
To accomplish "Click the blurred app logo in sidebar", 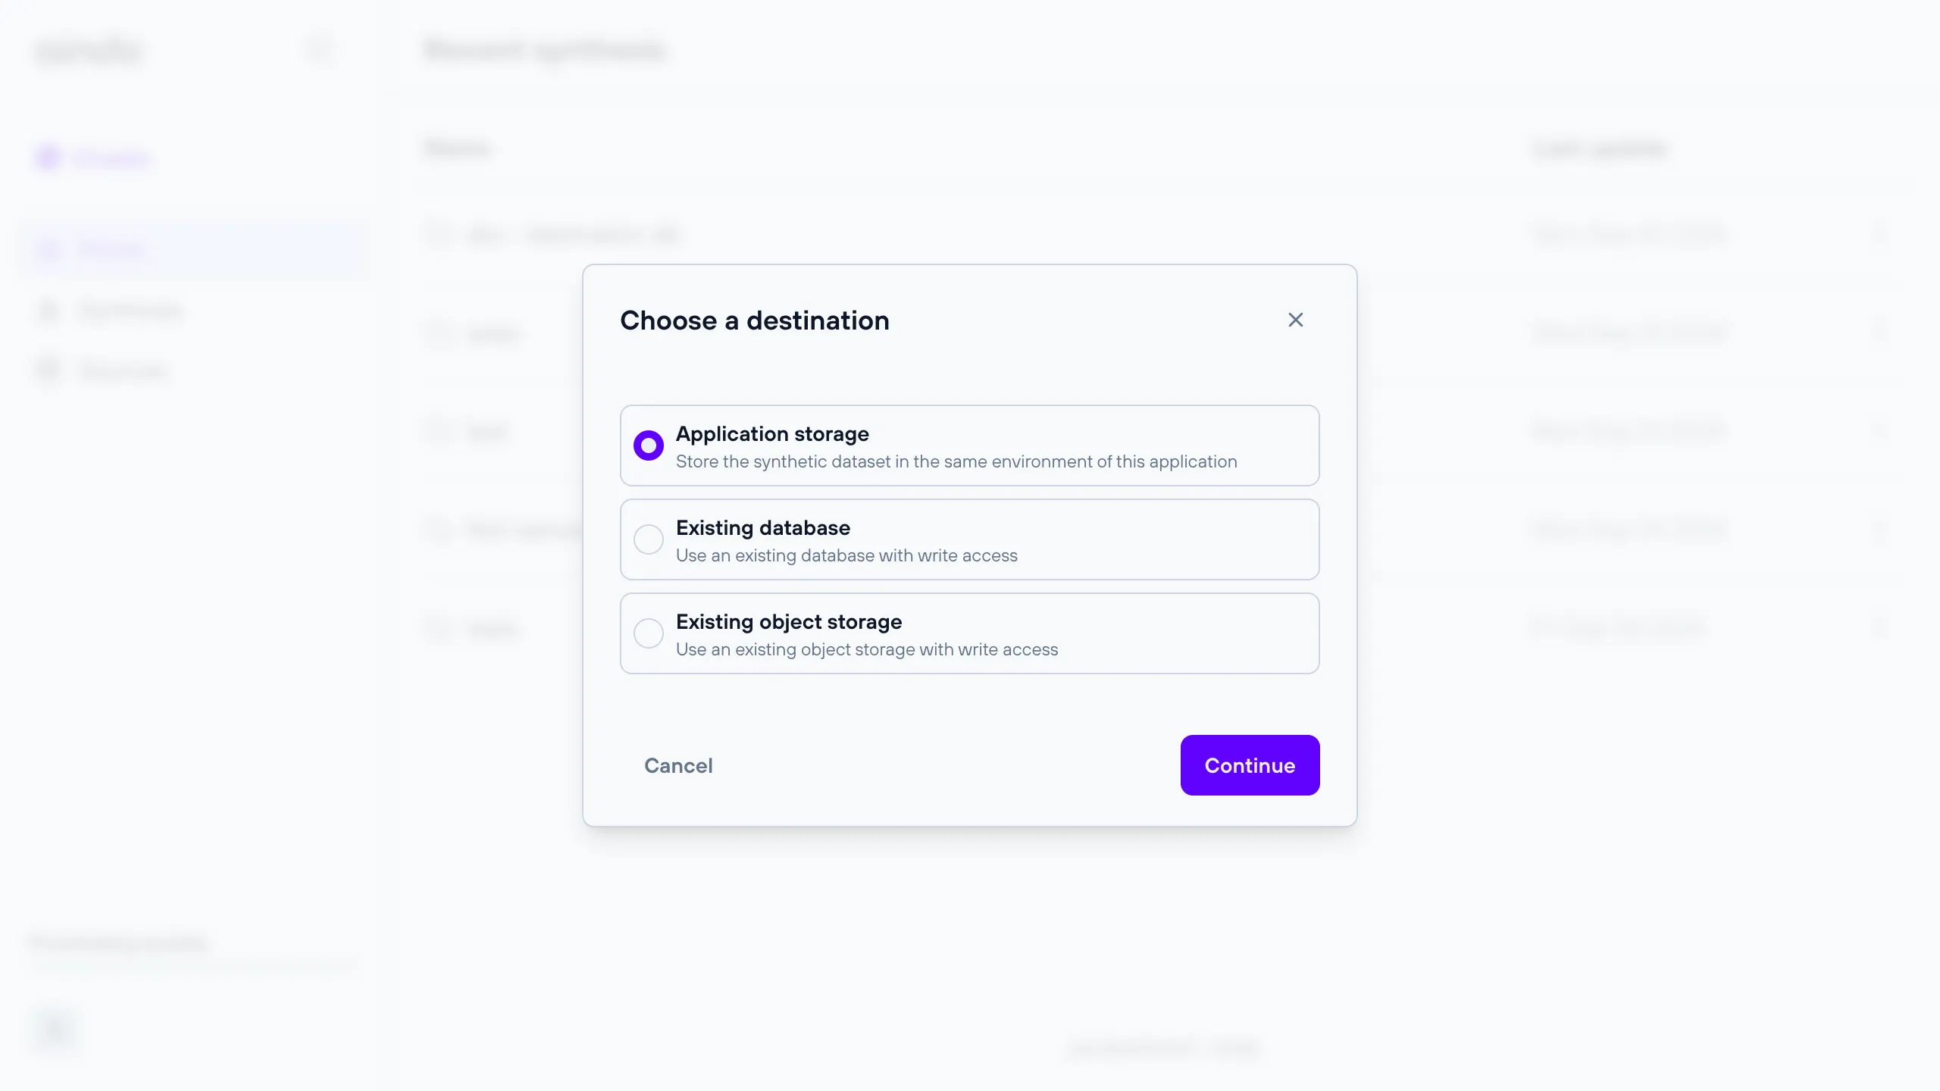I will 89,52.
